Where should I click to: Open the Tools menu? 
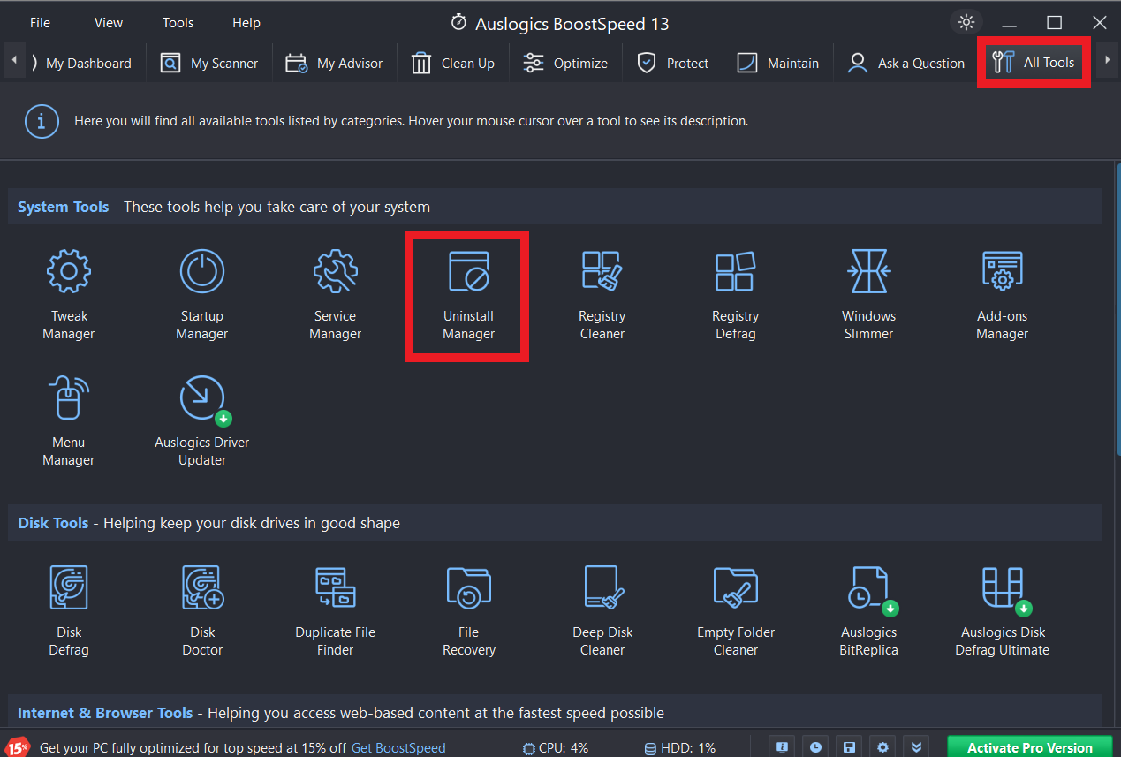[178, 22]
